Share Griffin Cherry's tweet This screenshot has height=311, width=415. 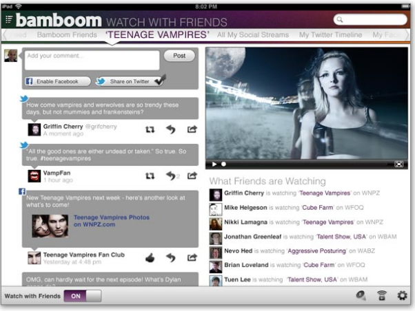click(x=192, y=129)
